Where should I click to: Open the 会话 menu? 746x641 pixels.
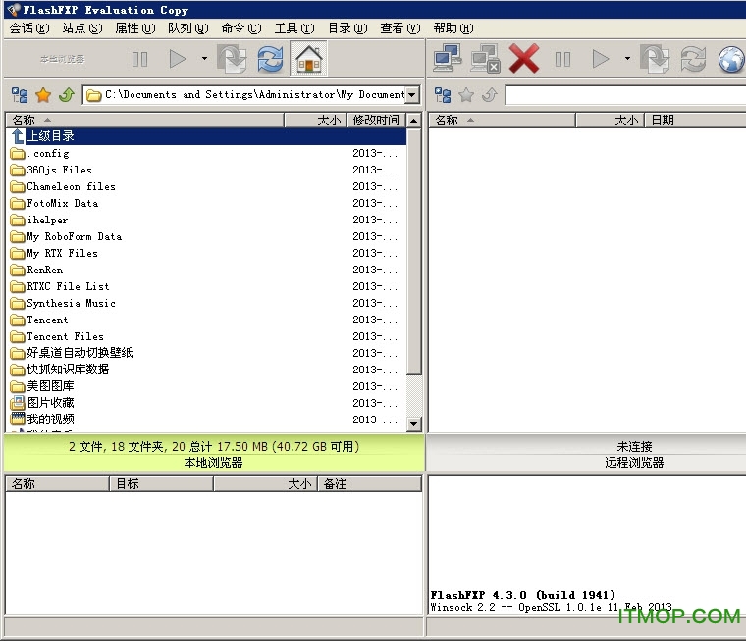pos(29,28)
